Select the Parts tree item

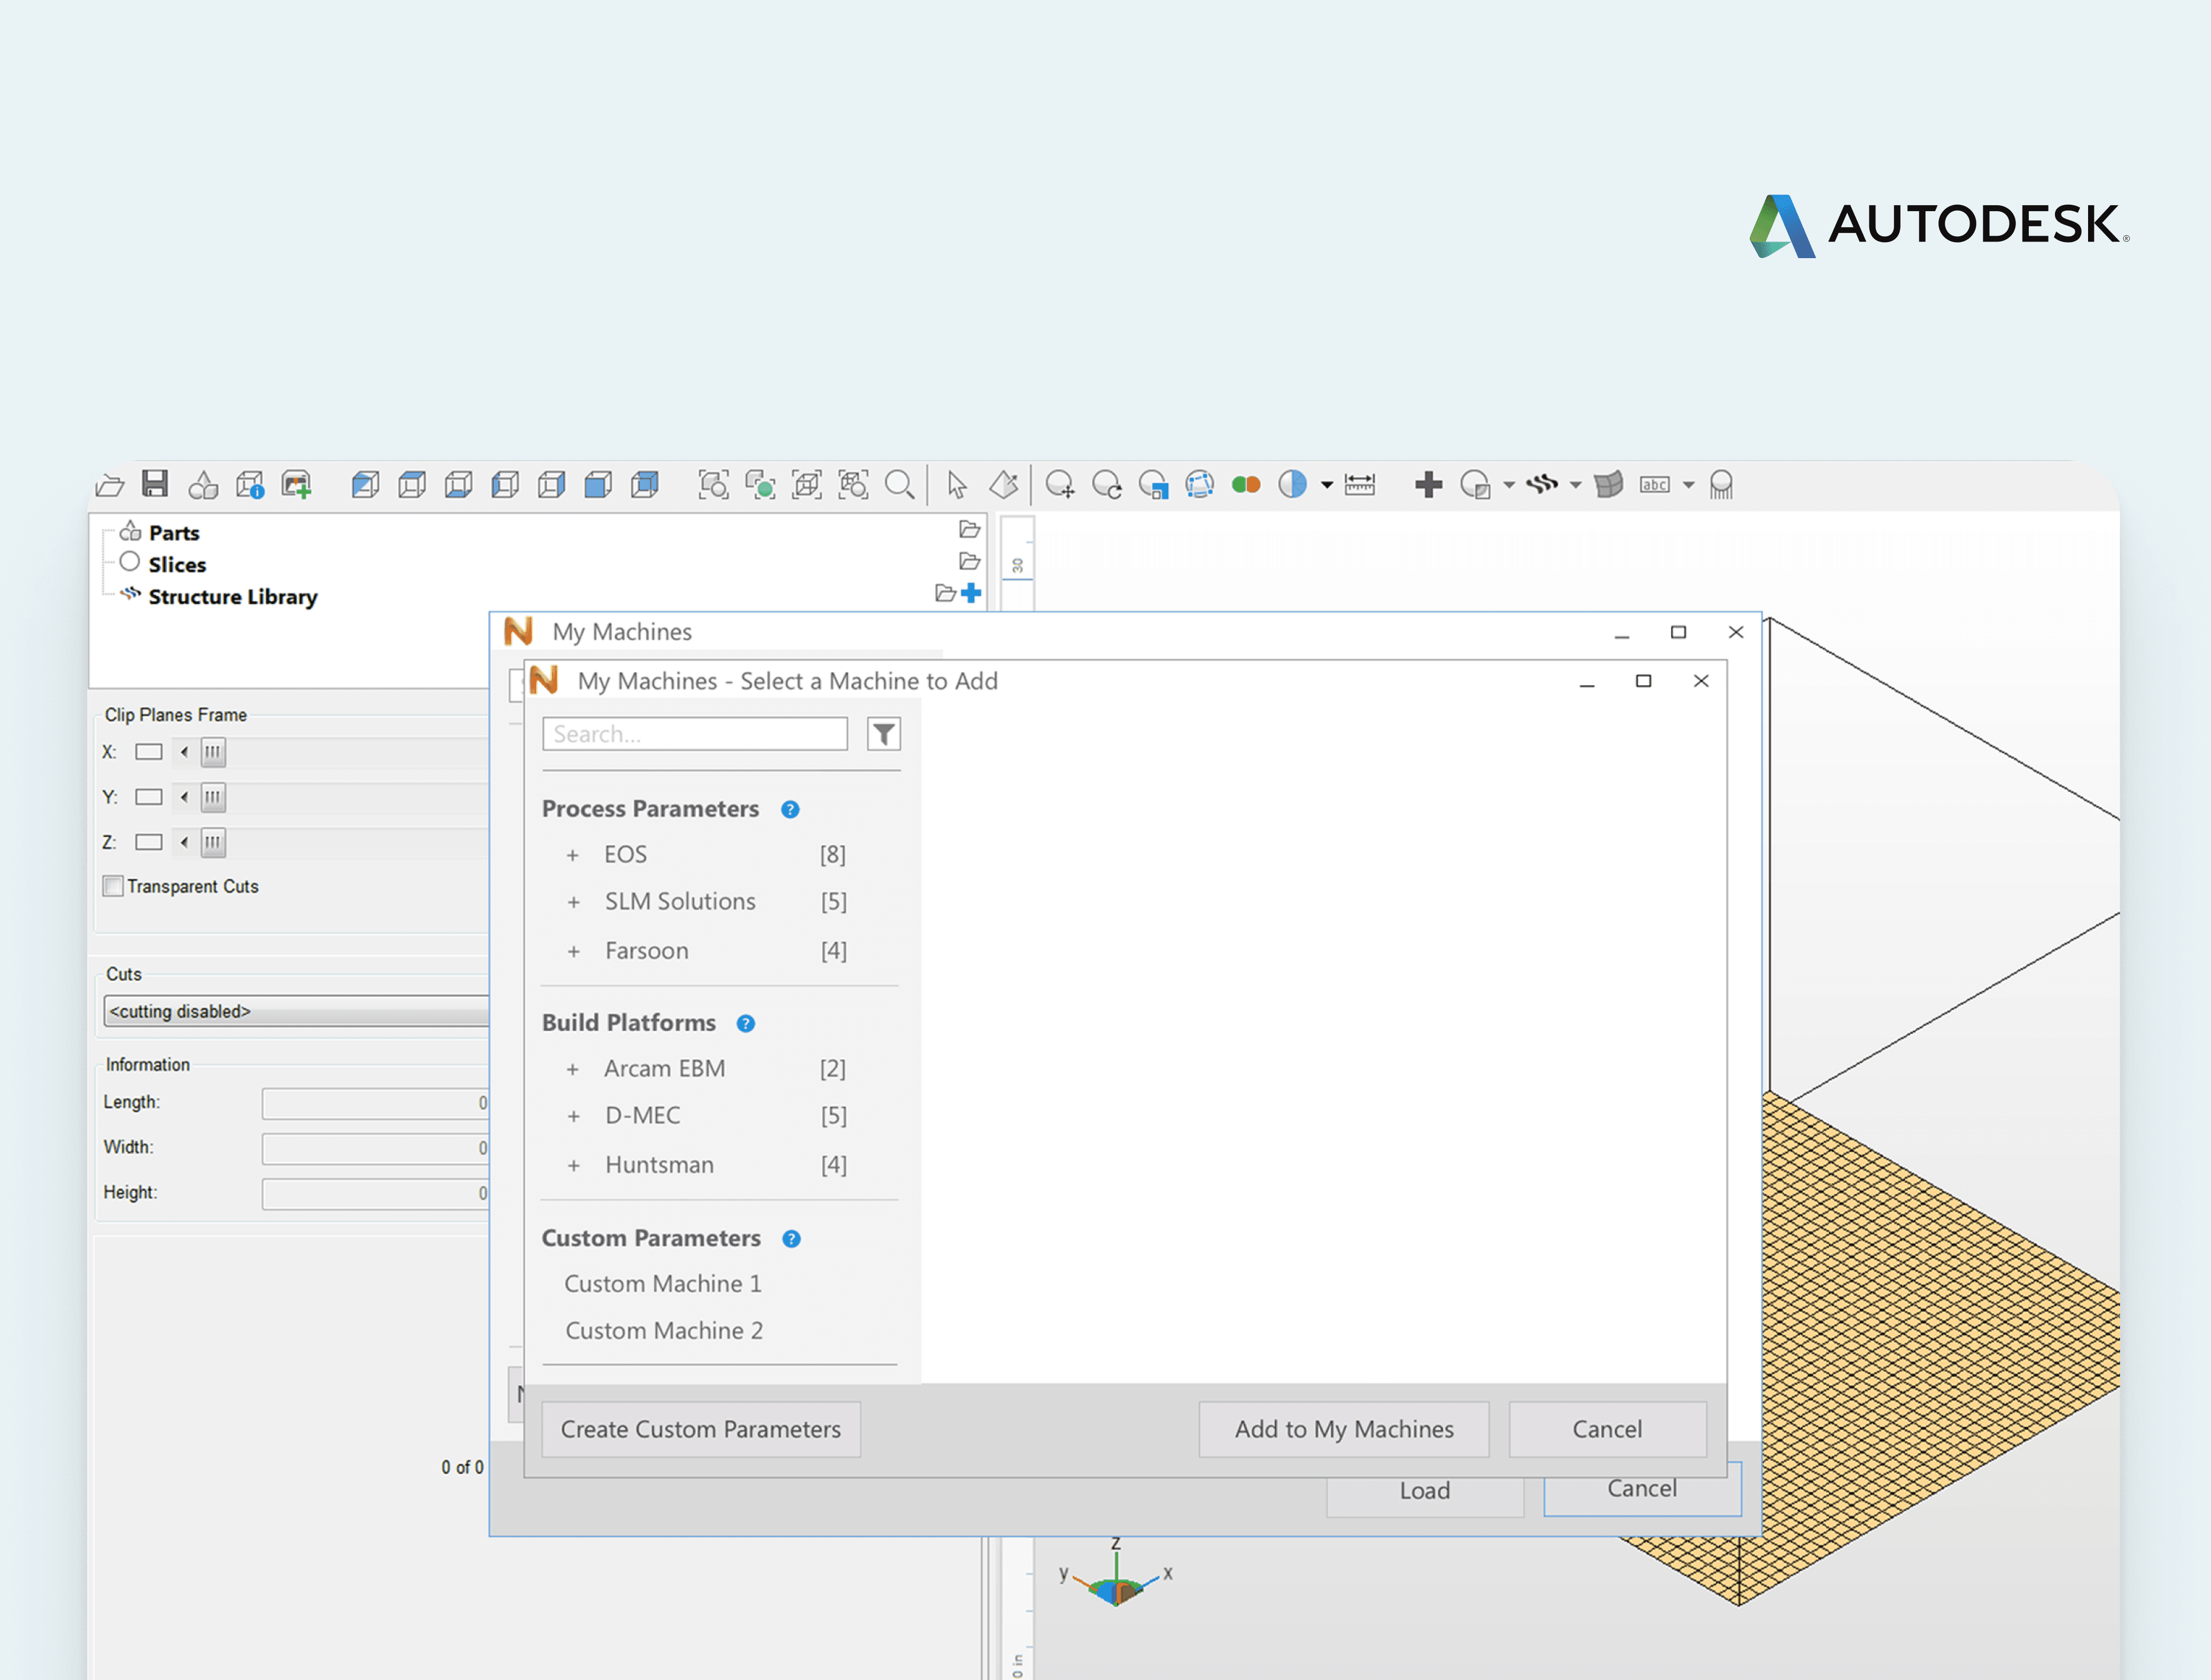[174, 533]
